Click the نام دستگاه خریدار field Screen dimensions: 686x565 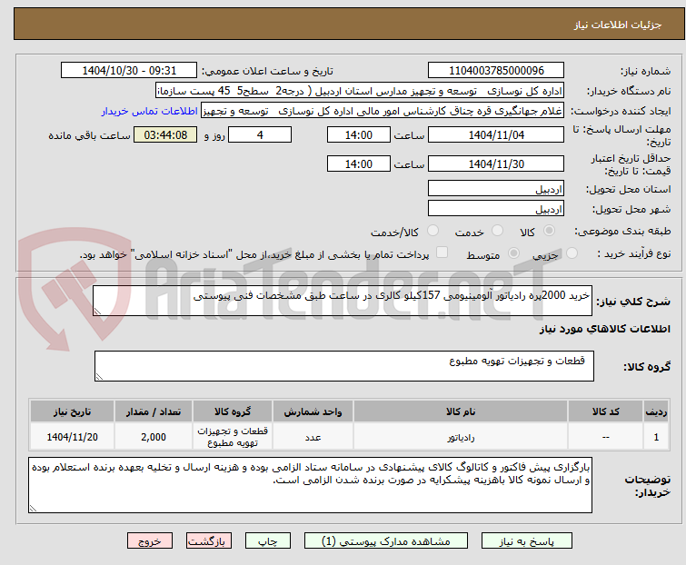pos(360,91)
